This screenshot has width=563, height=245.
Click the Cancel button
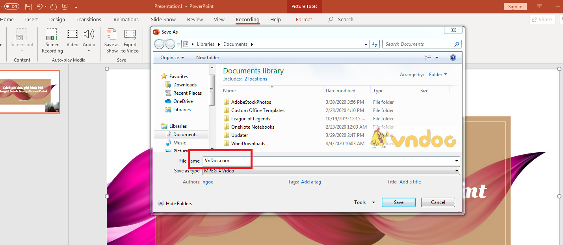pyautogui.click(x=438, y=202)
